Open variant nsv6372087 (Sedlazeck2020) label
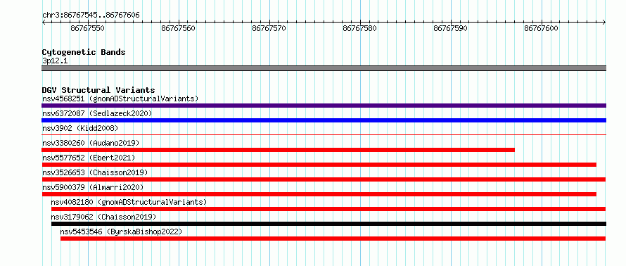The height and width of the screenshot is (266, 626). coord(97,113)
